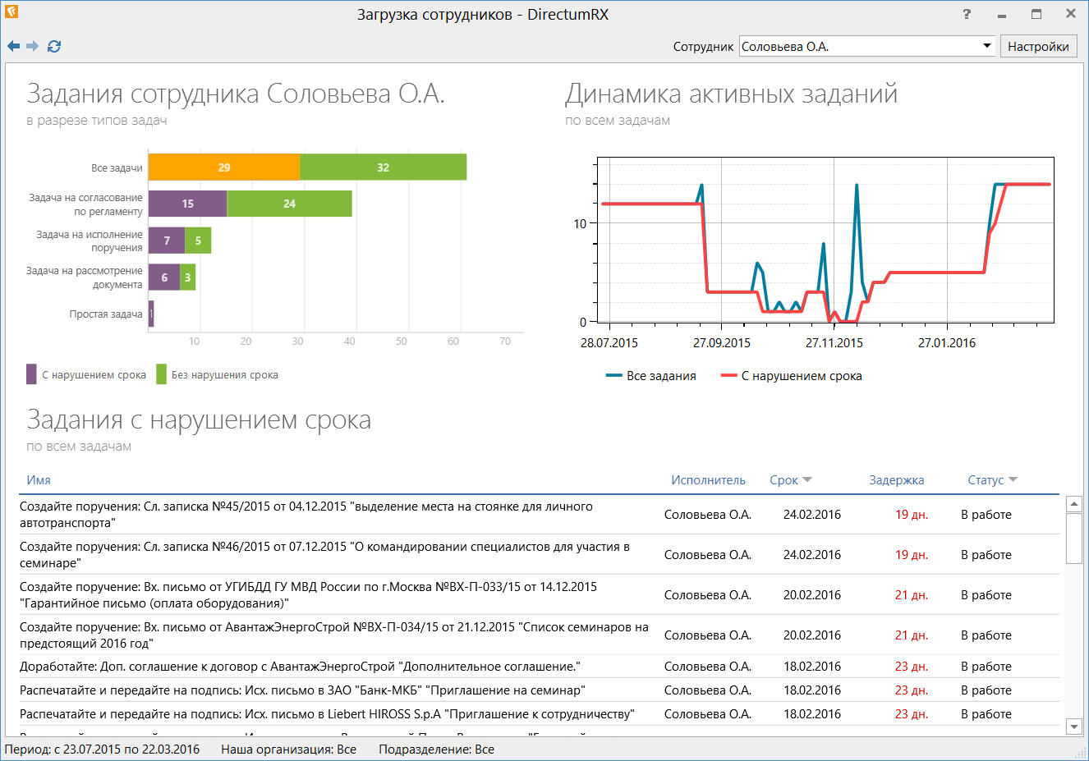Click status bar Период: с 23.07.2015 по 22.03.2016

tap(102, 750)
